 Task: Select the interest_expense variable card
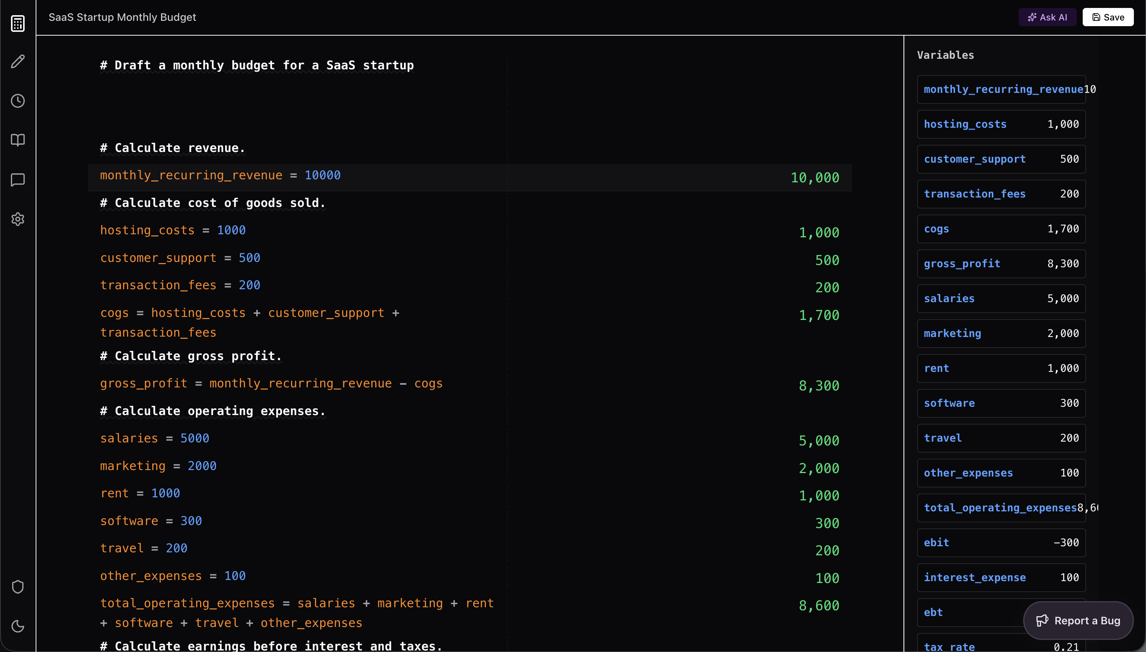1001,578
